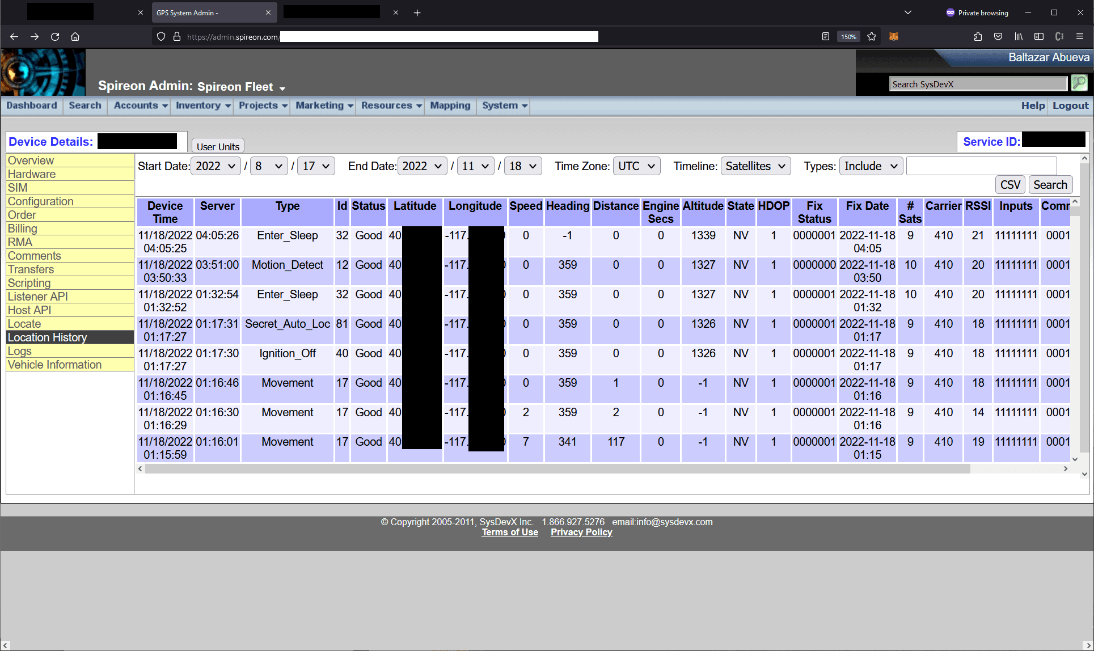Select Hardware in the device sidebar
1094x651 pixels.
tap(32, 174)
